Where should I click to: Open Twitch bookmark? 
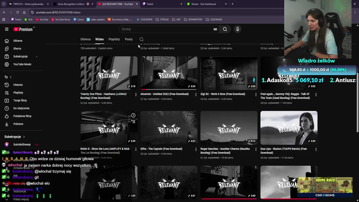point(16,20)
